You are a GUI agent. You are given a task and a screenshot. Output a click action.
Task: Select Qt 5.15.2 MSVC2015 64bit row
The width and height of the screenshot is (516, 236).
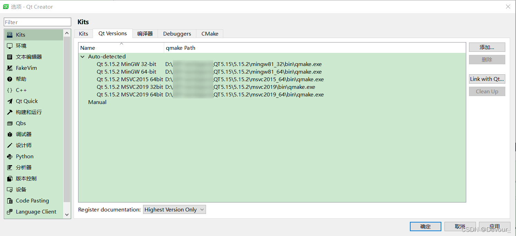pos(272,79)
